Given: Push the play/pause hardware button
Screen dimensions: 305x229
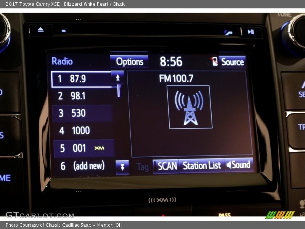Looking at the screenshot, I should coord(251,32).
